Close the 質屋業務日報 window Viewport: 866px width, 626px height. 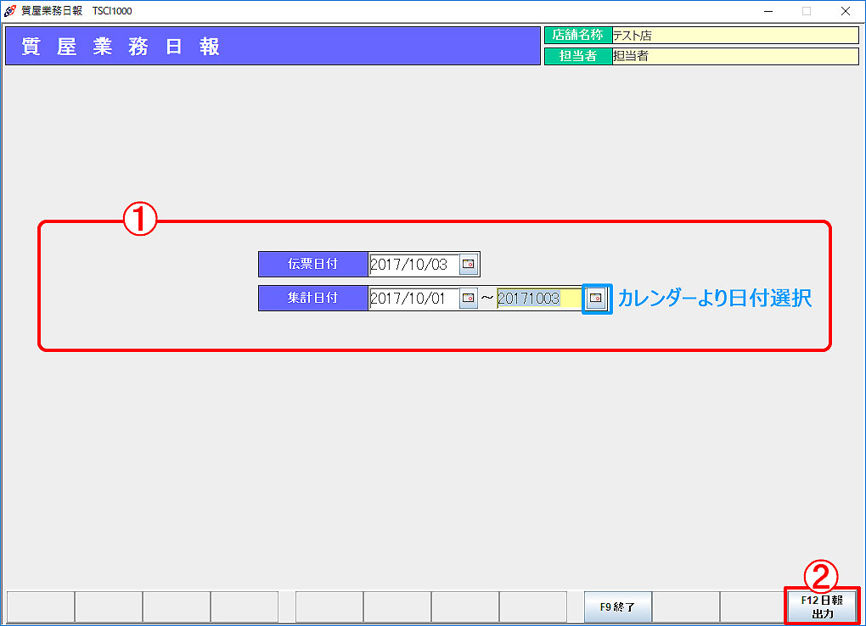[x=846, y=11]
